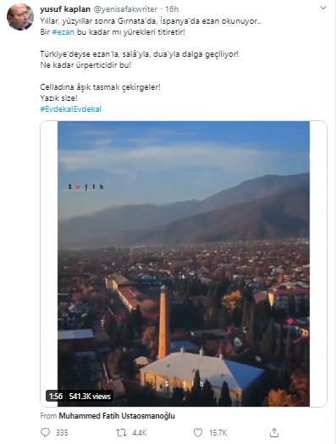Open the 16h tweet timestamp
The width and height of the screenshot is (336, 444).
pos(172,9)
